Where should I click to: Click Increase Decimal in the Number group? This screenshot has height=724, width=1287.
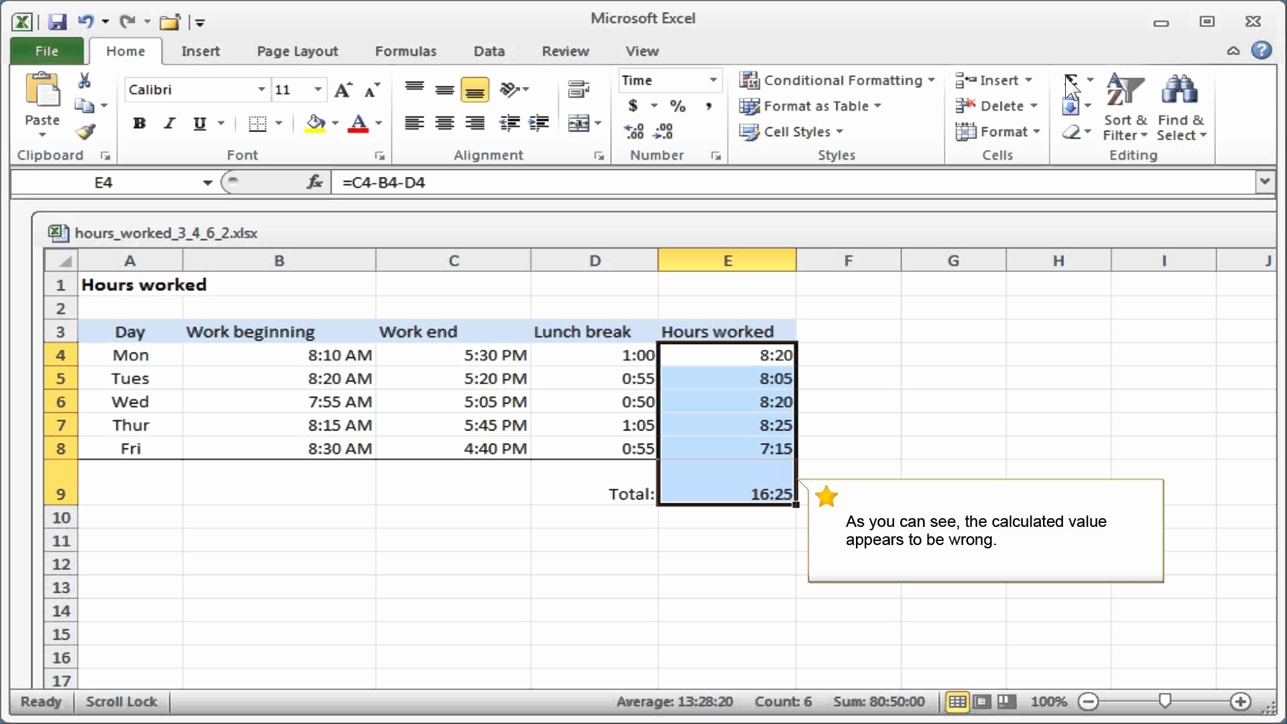(x=634, y=131)
